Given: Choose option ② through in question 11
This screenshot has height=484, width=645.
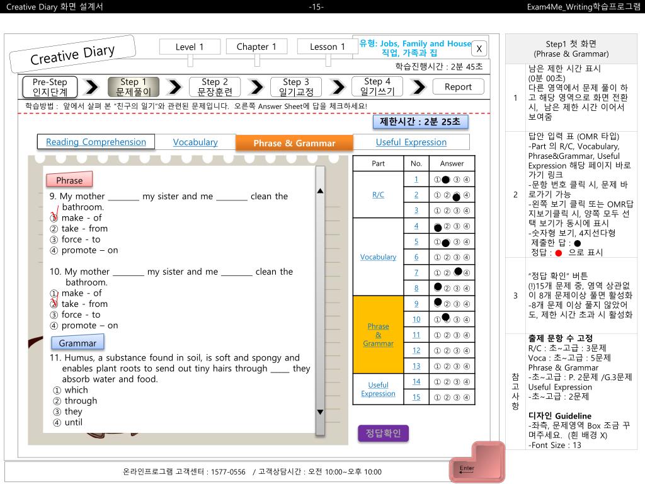Looking at the screenshot, I should coord(76,401).
